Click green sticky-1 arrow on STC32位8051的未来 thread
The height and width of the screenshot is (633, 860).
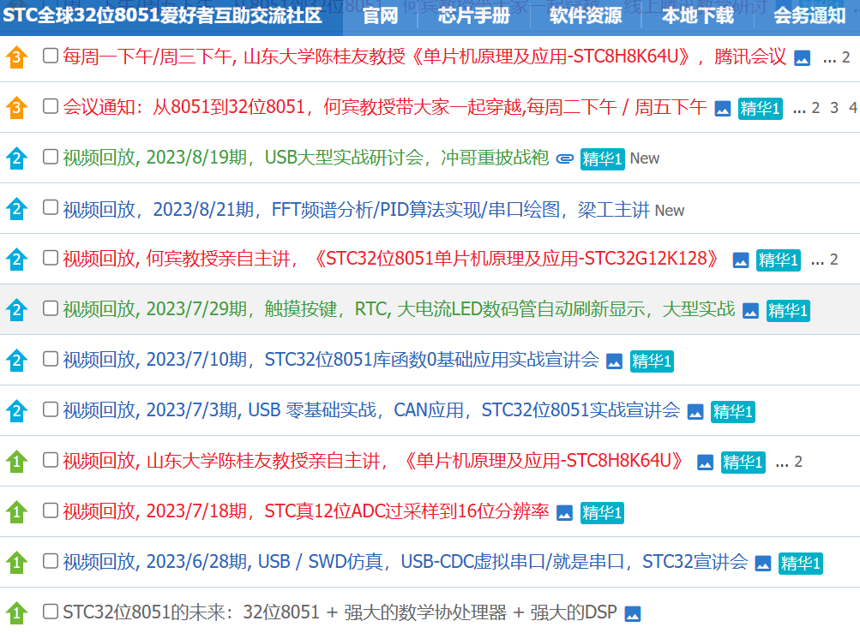16,612
